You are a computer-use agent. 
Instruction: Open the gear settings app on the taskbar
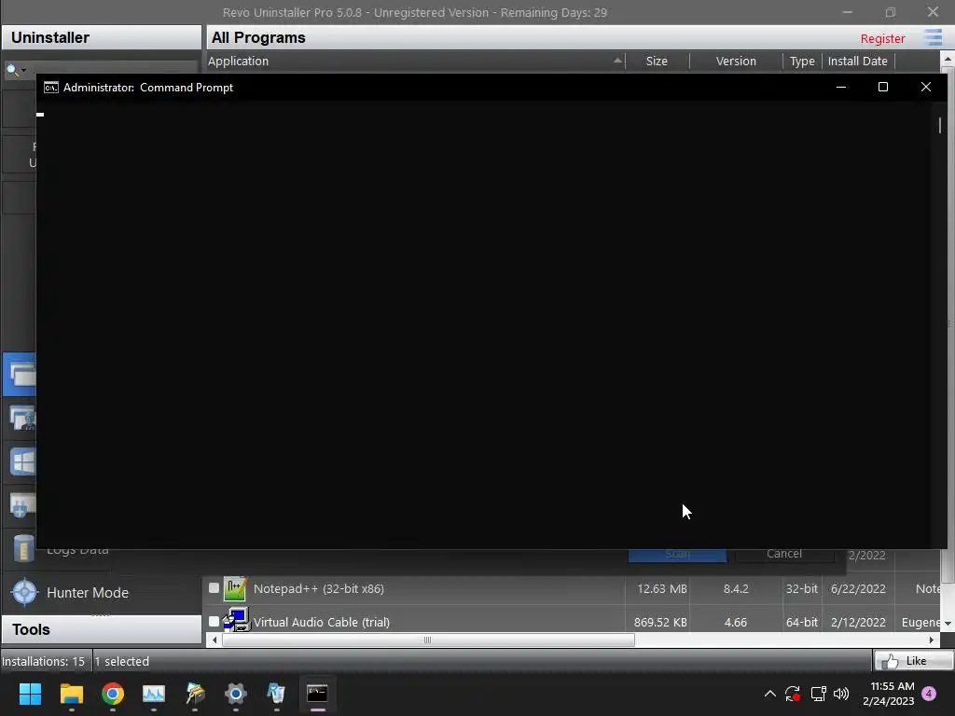236,694
